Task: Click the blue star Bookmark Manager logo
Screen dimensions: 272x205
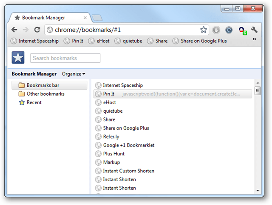Action: (x=18, y=57)
